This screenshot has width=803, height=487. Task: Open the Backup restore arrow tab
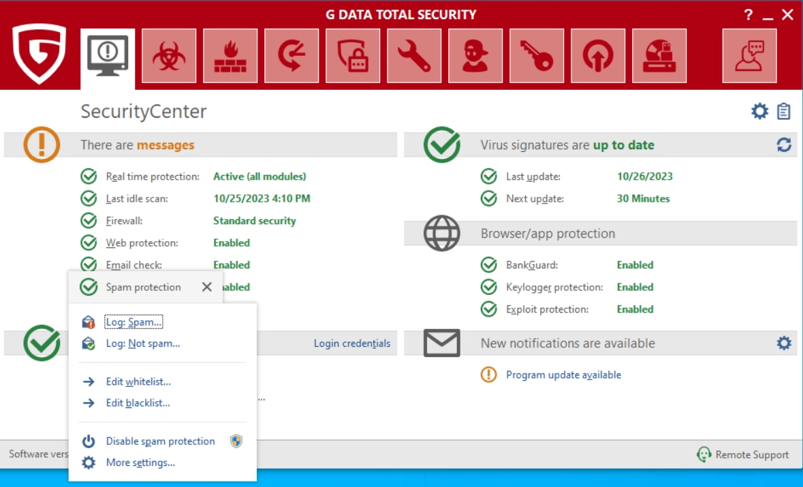(292, 56)
